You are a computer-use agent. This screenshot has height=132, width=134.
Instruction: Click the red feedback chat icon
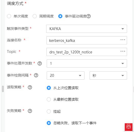(x=129, y=127)
